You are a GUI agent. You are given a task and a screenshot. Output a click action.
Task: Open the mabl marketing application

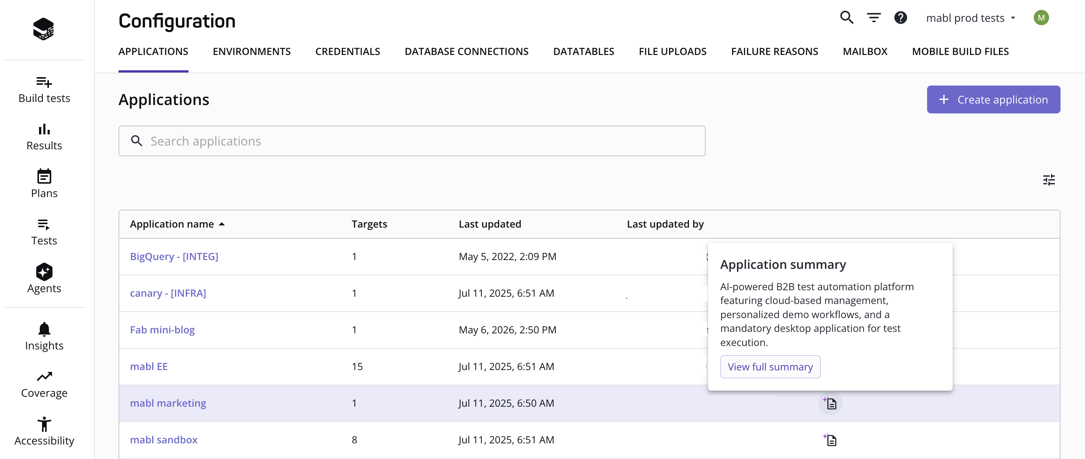[168, 403]
